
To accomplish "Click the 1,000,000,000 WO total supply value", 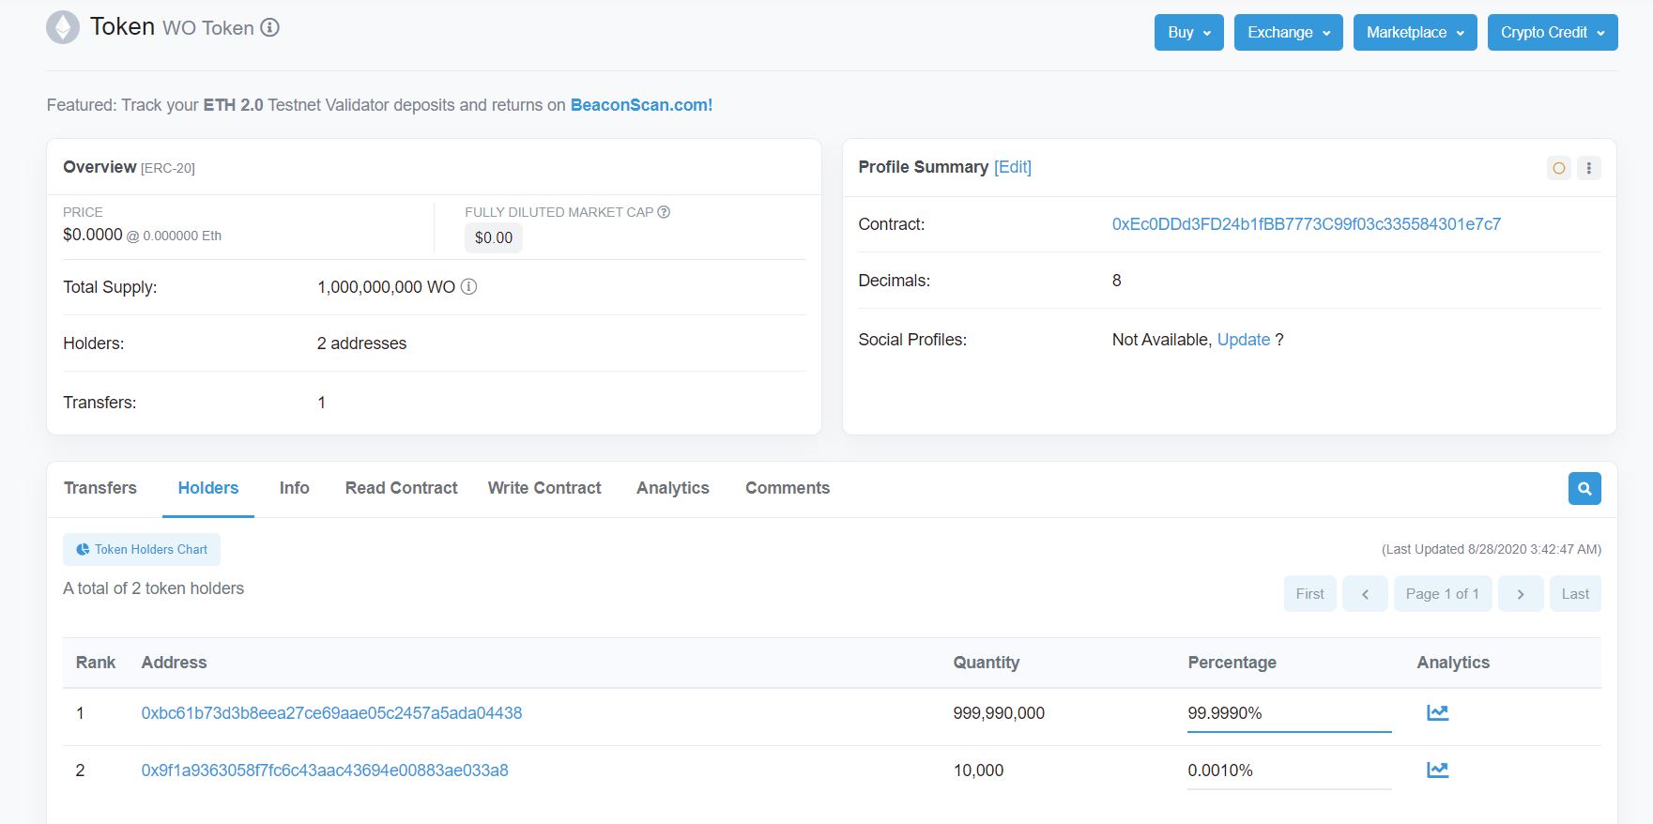I will pos(387,287).
